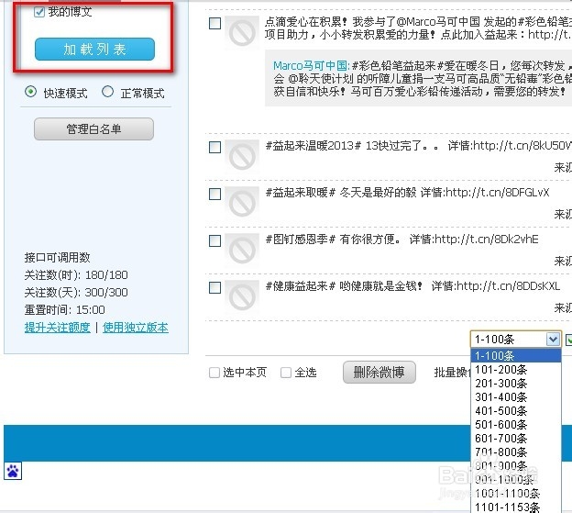Click the blue paw icon
Screen dimensions: 572x513
coord(13,471)
